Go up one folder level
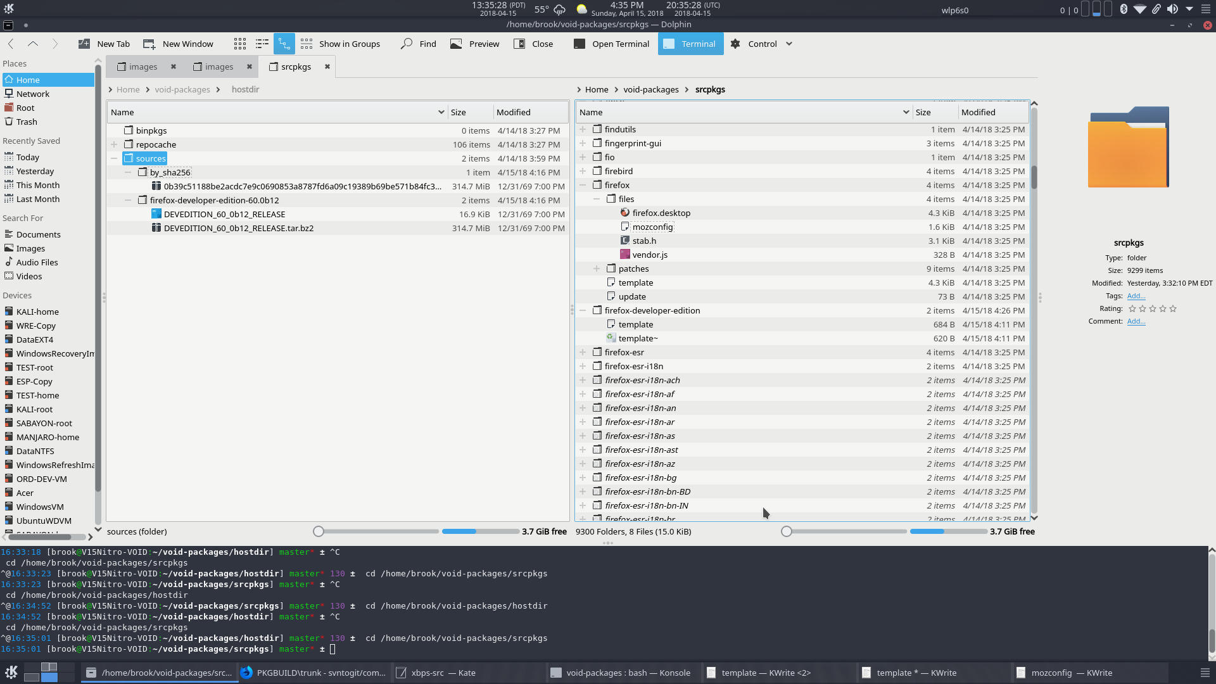The width and height of the screenshot is (1216, 684). click(33, 44)
